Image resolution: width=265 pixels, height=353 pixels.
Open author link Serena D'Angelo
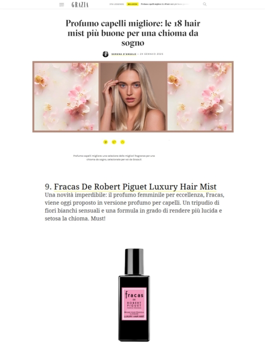point(124,54)
